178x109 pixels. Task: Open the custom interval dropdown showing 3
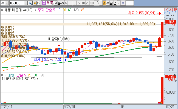(101, 3)
